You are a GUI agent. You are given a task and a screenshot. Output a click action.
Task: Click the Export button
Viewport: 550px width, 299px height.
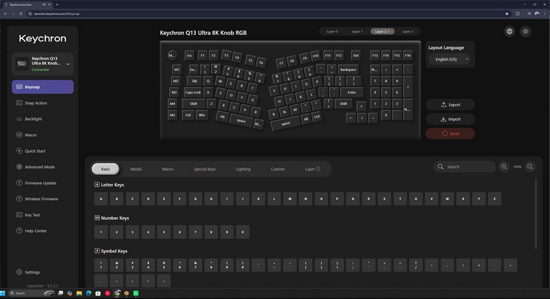(x=450, y=104)
